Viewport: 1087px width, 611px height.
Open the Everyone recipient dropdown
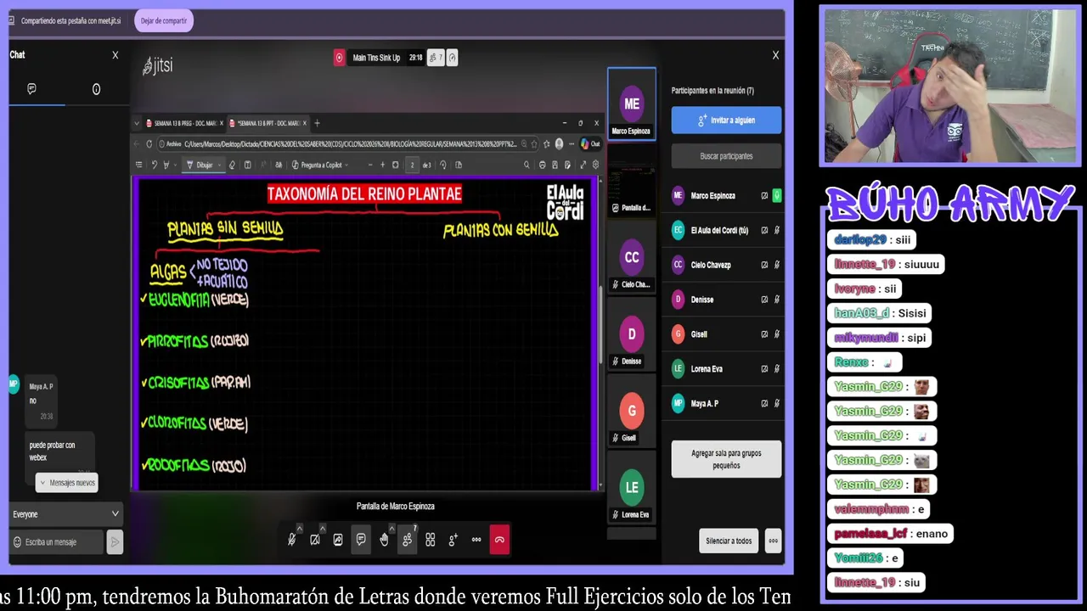[x=65, y=514]
